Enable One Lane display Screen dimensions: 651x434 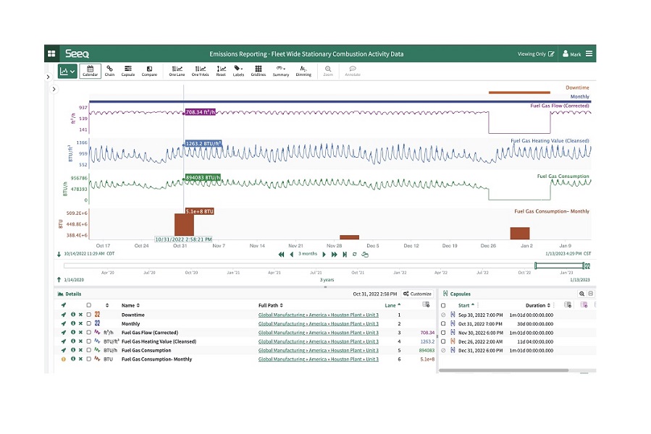[x=177, y=71]
